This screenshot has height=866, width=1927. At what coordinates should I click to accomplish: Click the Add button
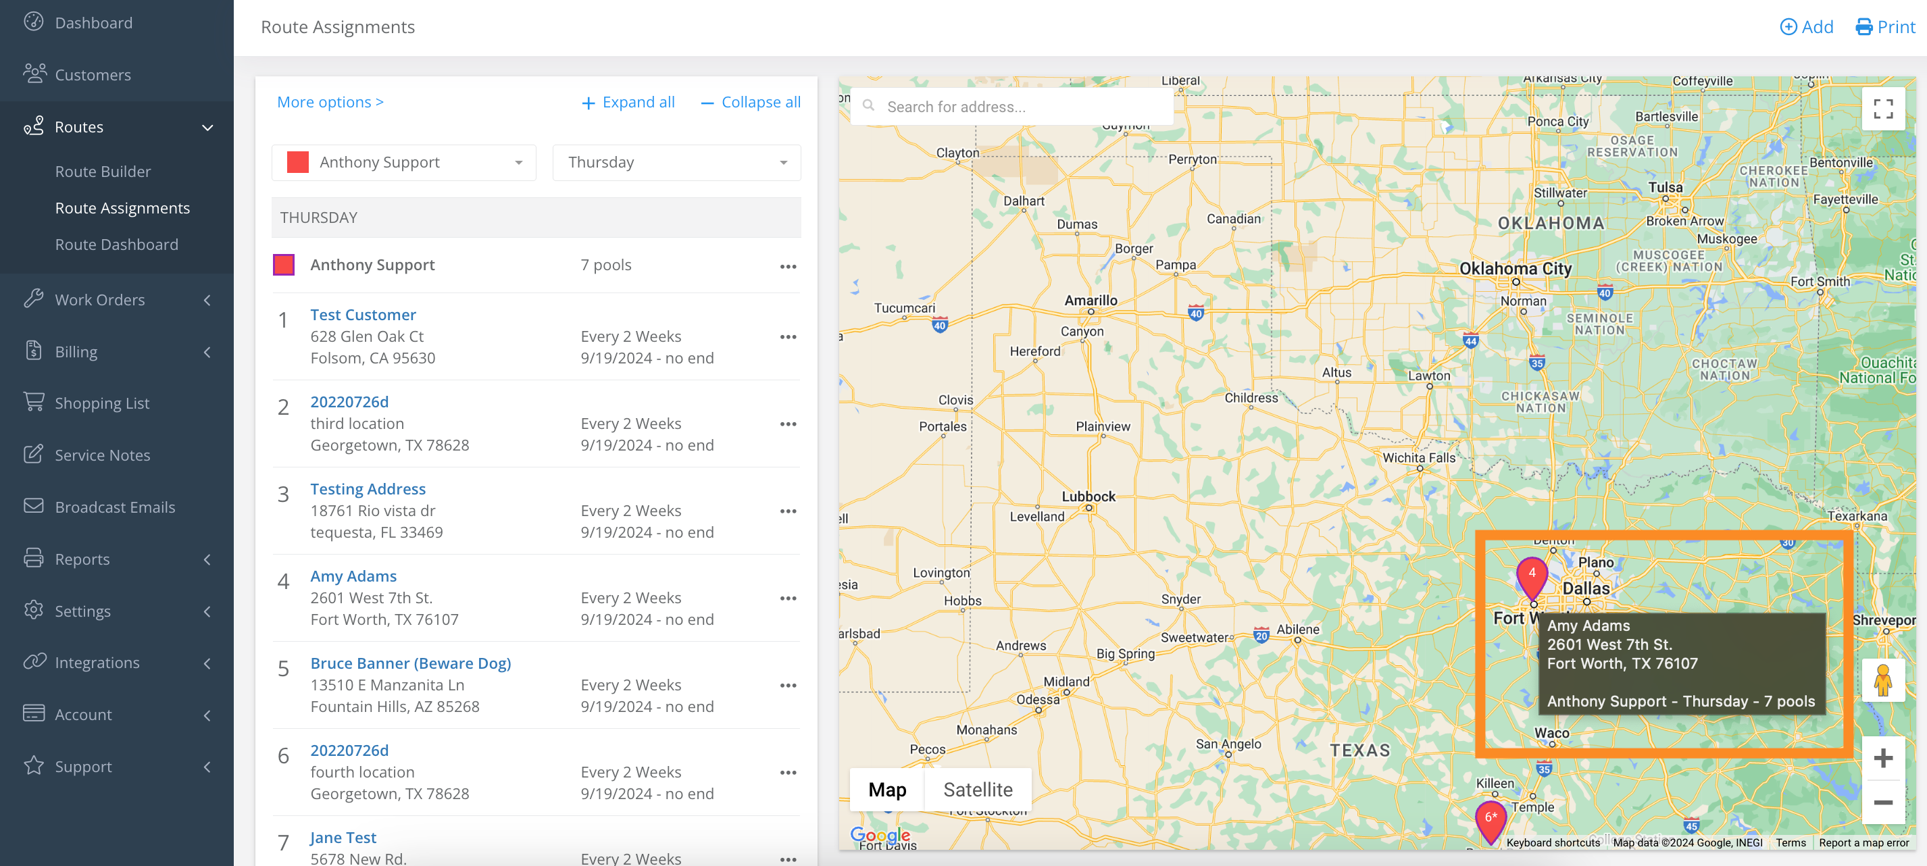pyautogui.click(x=1806, y=27)
